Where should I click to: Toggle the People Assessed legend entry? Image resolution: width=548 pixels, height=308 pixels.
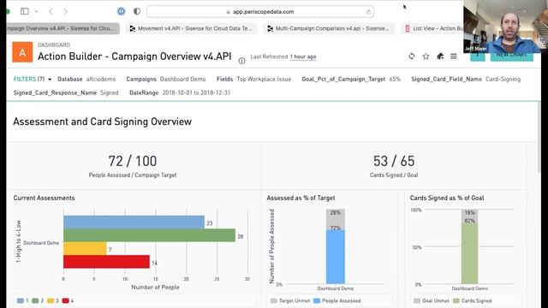click(337, 300)
